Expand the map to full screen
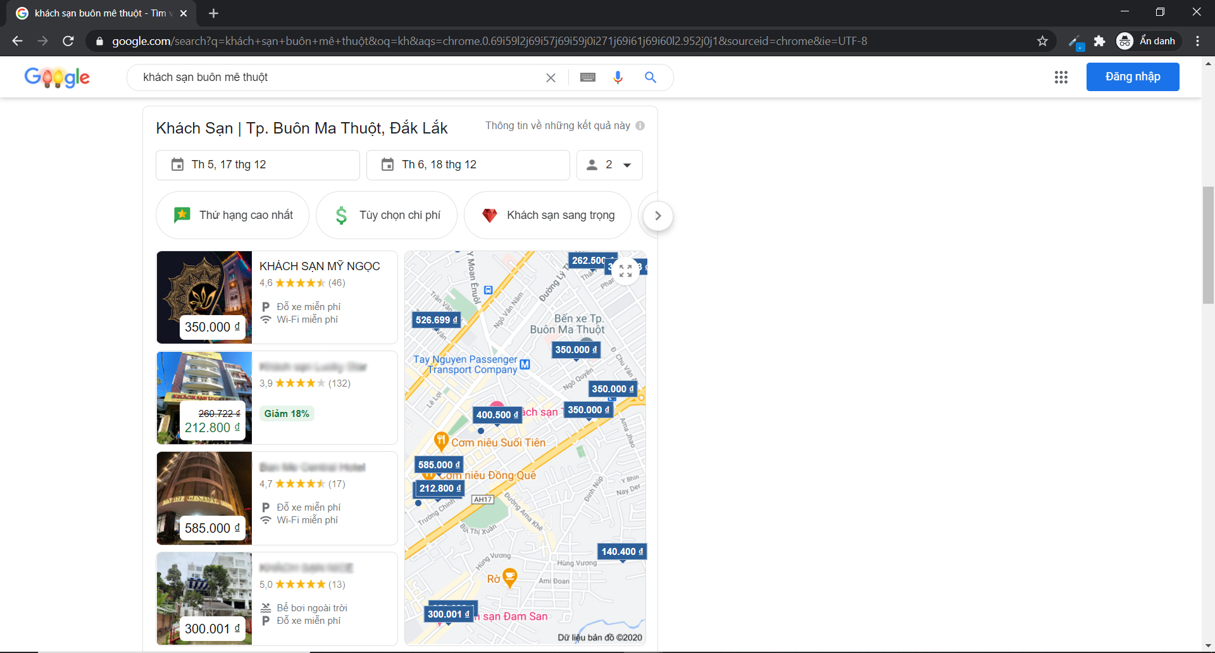This screenshot has width=1215, height=653. pyautogui.click(x=626, y=271)
